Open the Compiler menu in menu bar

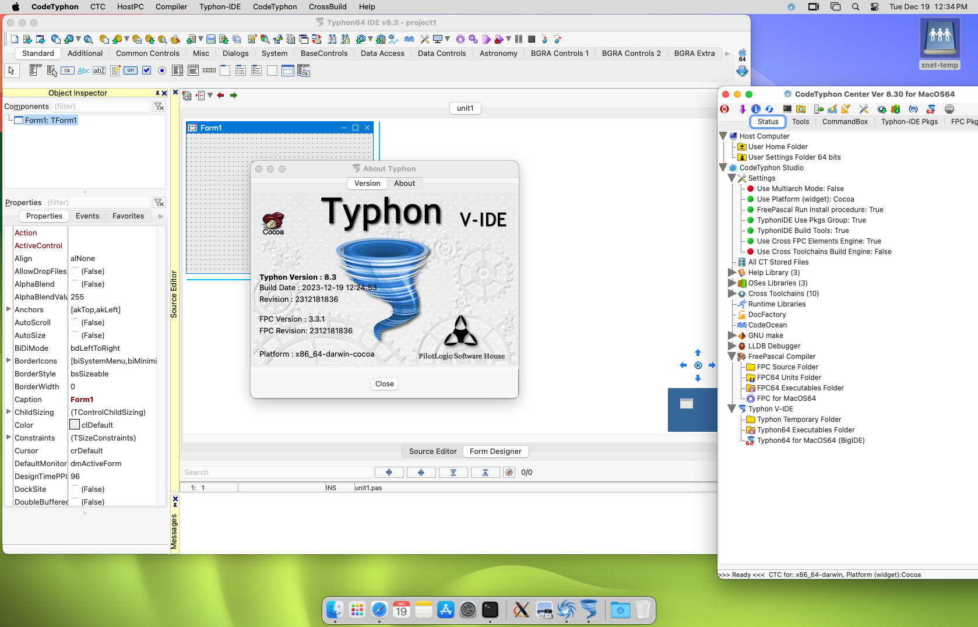[171, 6]
